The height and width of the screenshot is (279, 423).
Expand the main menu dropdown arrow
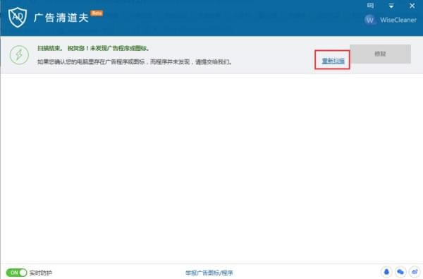click(391, 6)
